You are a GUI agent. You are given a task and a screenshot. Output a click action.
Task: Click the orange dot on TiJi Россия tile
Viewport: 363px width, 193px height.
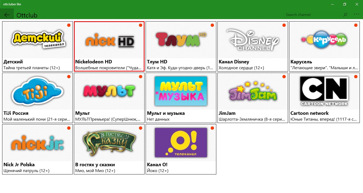tap(69, 77)
